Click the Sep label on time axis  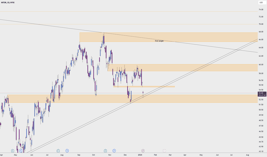[x=79, y=155]
